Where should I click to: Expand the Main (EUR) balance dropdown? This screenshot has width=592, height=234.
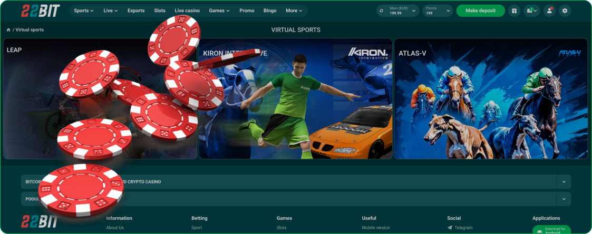coord(414,11)
